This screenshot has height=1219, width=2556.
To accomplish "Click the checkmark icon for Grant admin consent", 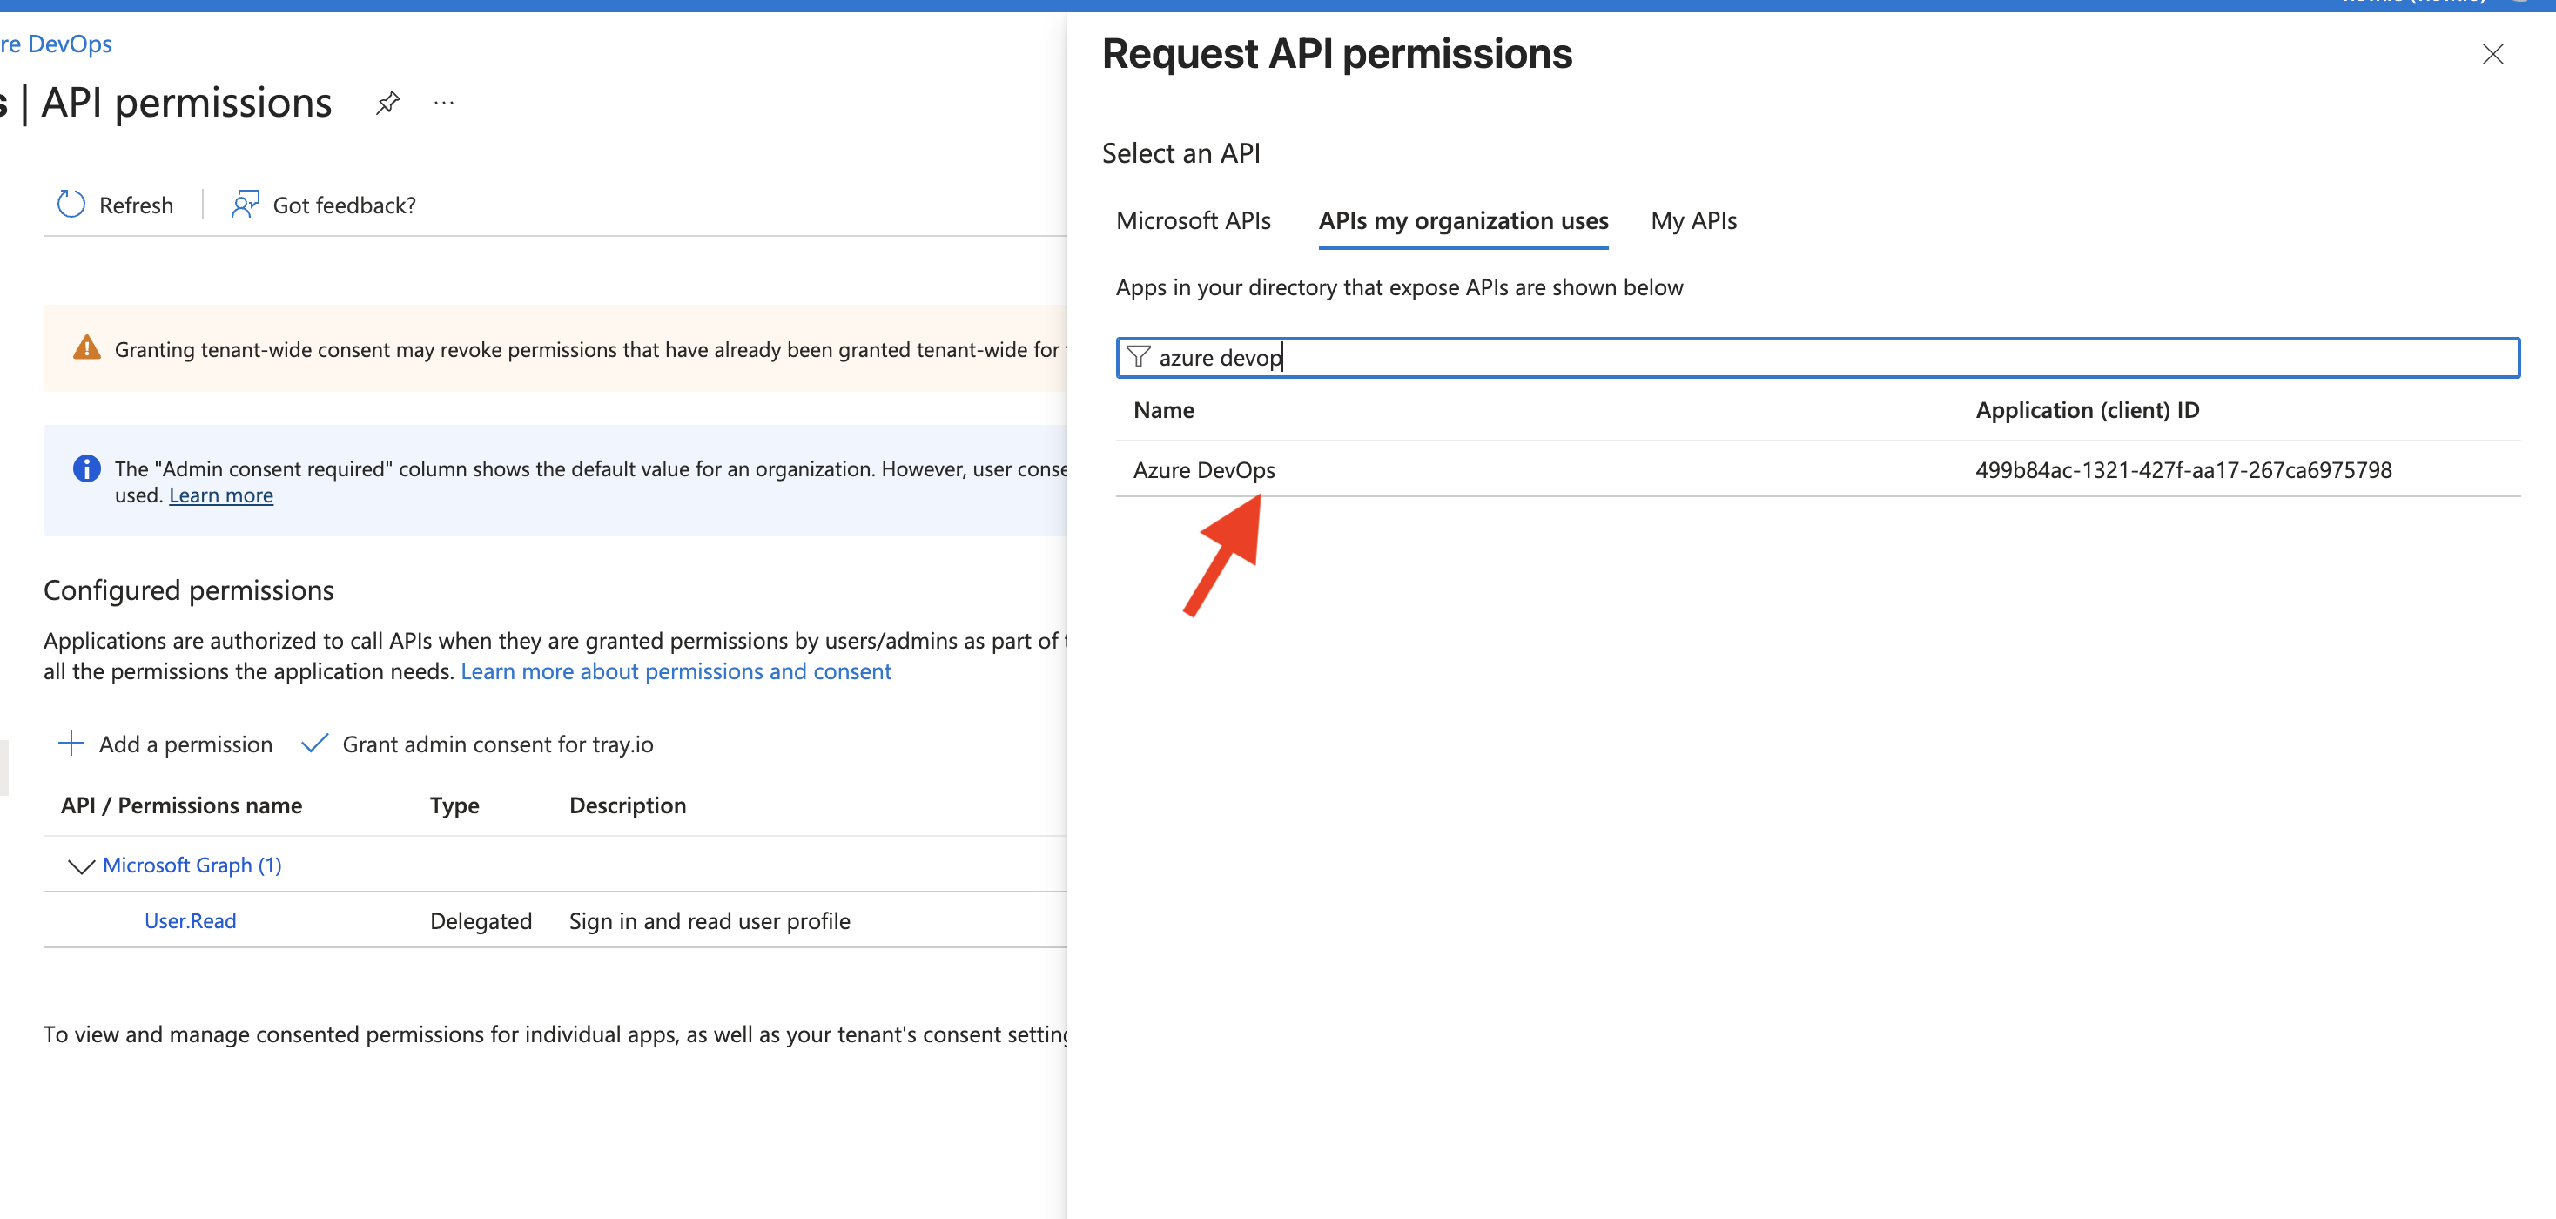I will 314,744.
